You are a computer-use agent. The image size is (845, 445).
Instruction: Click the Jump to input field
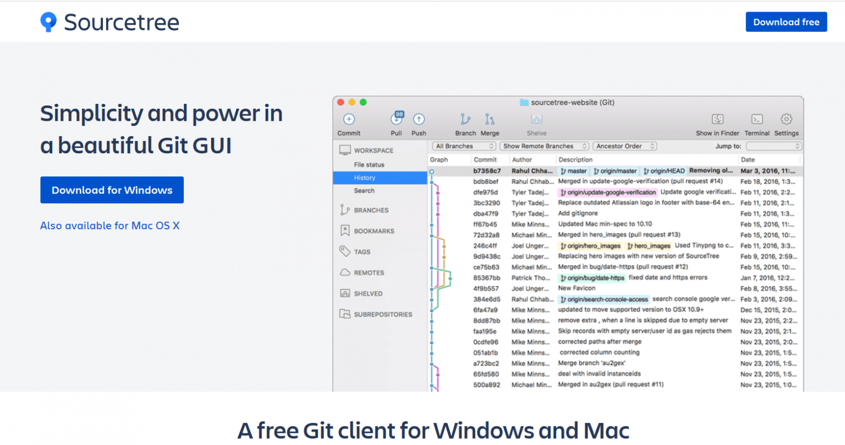[x=773, y=146]
